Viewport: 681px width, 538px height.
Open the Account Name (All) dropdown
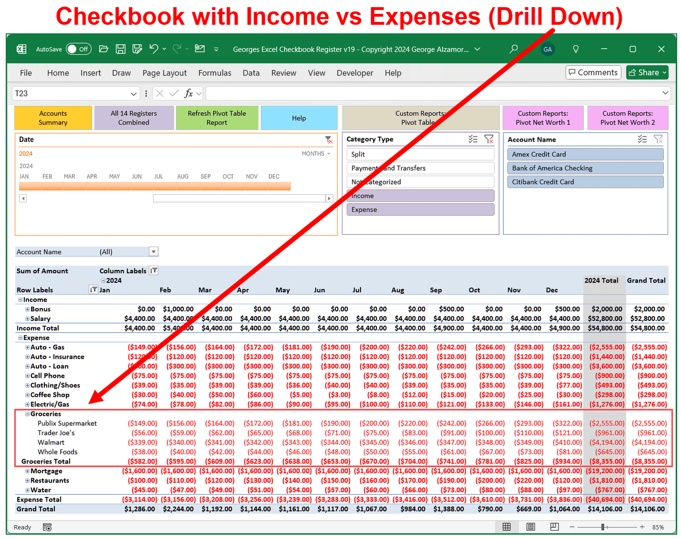tap(153, 251)
